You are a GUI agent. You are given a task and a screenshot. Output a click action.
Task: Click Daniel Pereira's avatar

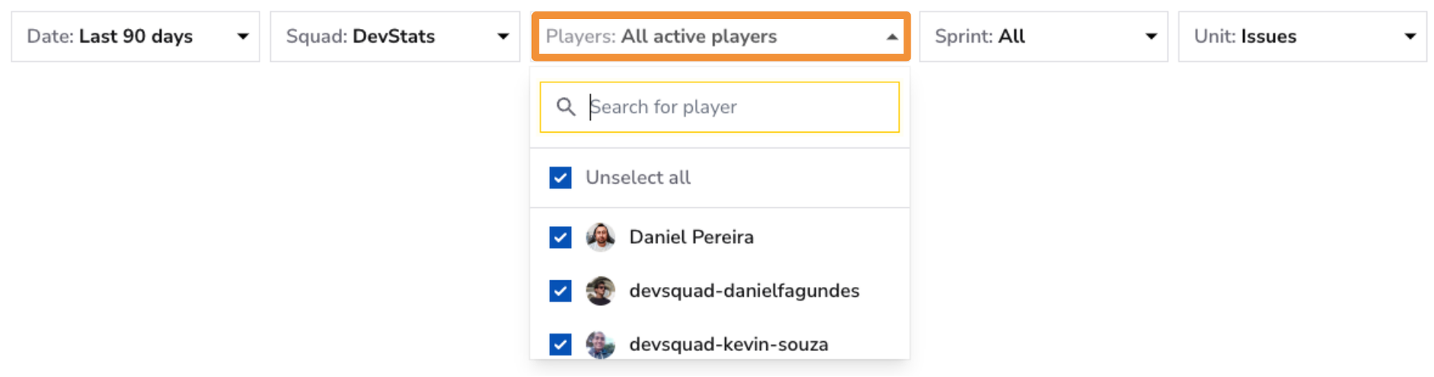(601, 237)
